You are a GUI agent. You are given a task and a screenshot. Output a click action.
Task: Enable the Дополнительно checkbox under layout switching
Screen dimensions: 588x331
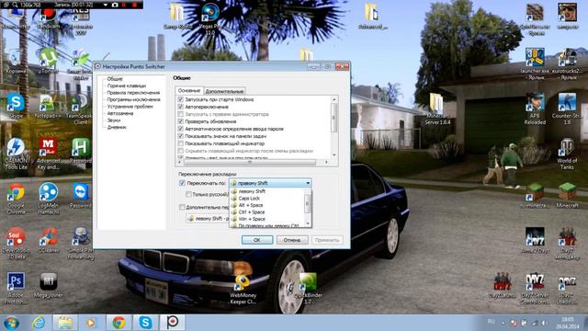182,207
